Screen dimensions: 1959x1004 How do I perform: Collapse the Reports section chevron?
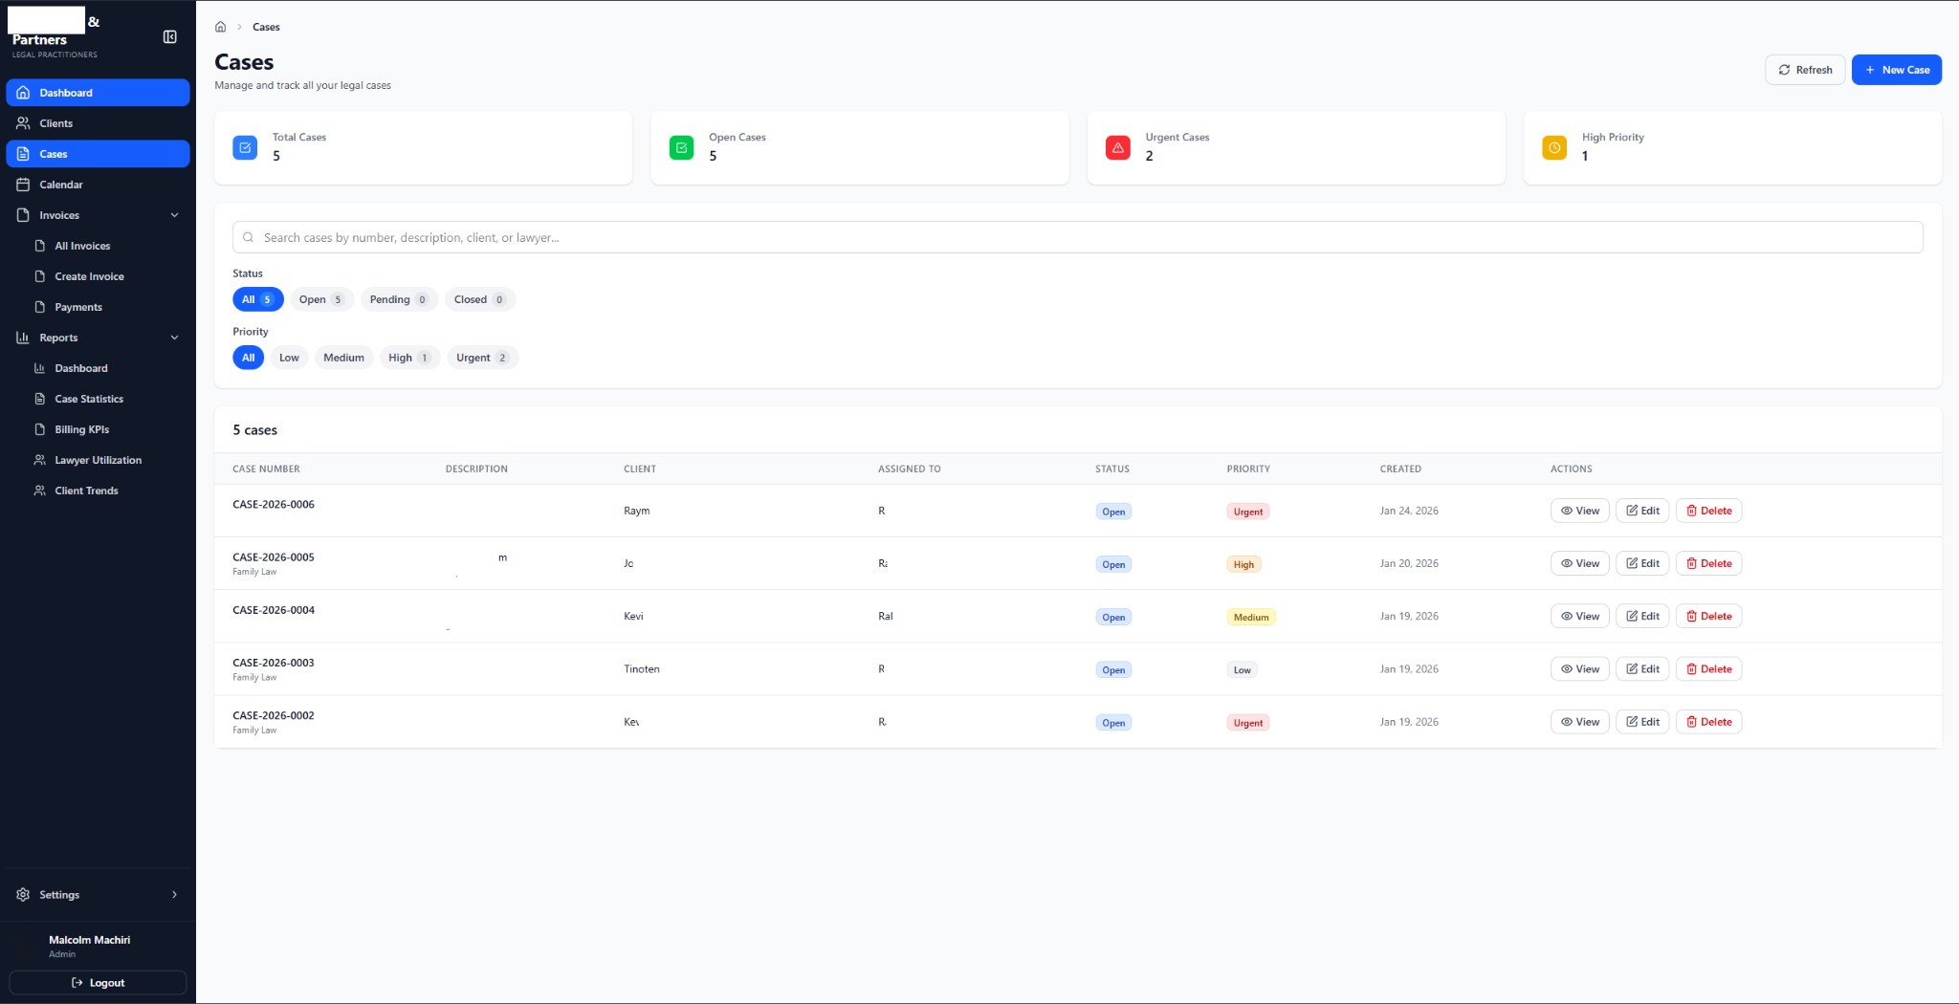click(x=174, y=338)
